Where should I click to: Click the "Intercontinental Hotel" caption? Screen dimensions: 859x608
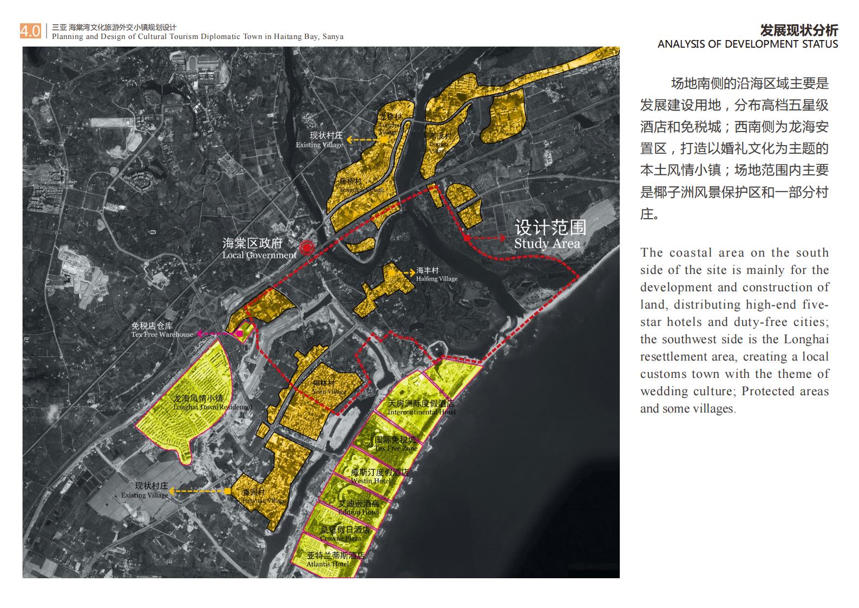[x=422, y=412]
